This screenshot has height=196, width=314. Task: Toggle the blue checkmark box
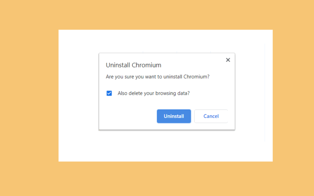pos(109,93)
